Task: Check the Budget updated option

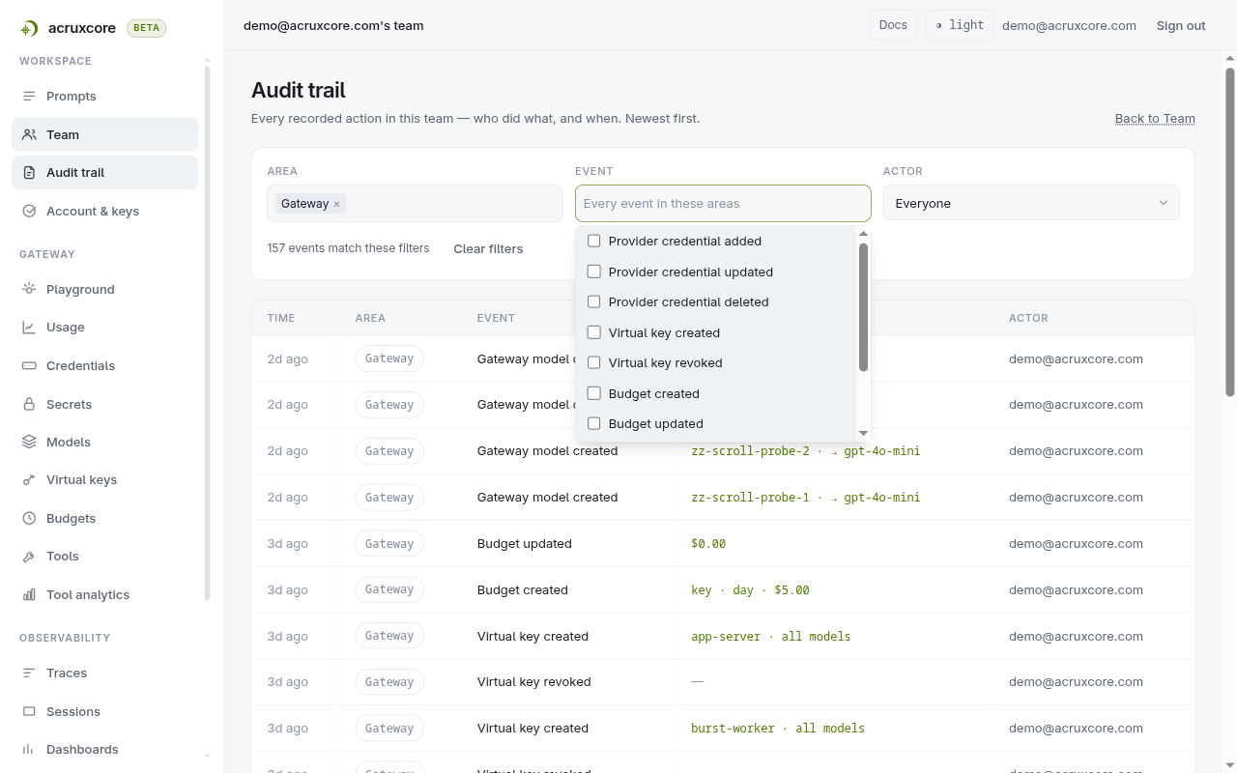Action: click(594, 423)
